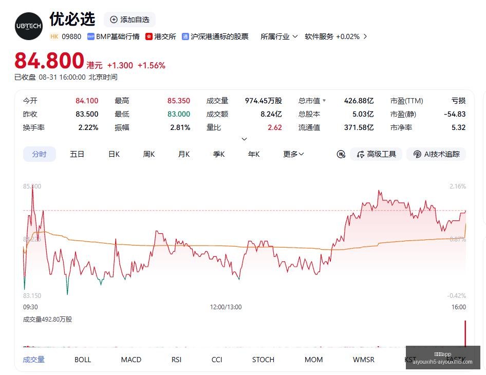Image resolution: width=486 pixels, height=375 pixels.
Task: Switch to 年K chart tab
Action: 254,154
